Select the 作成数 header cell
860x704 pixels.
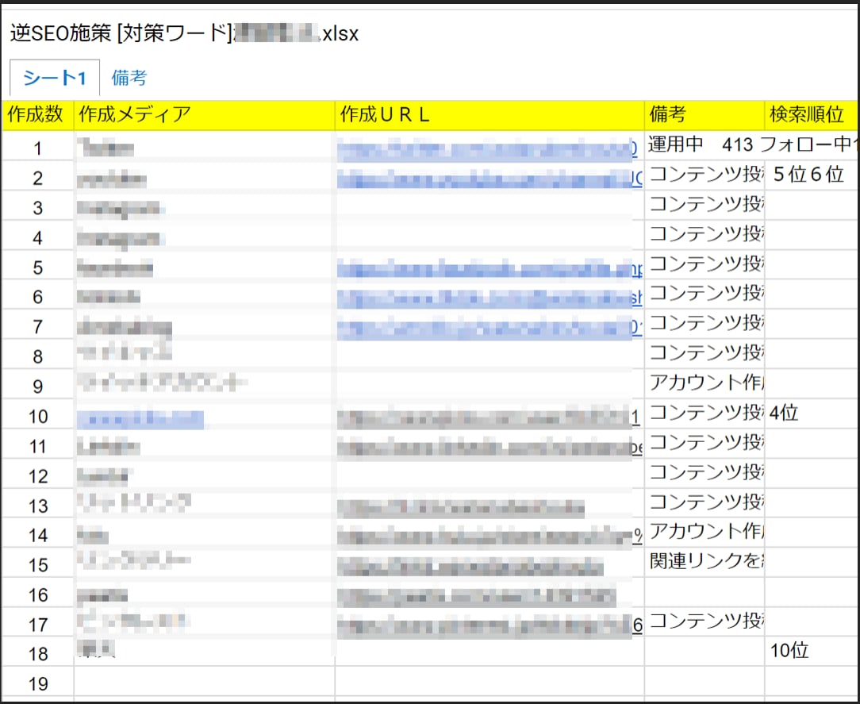37,114
